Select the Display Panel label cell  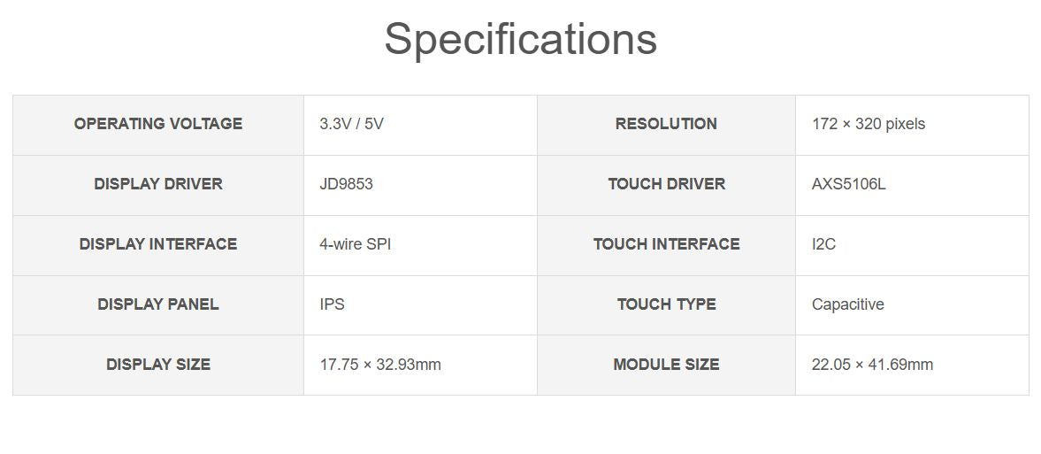158,304
